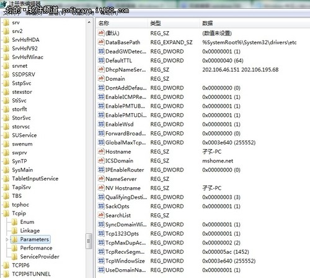Click the EnableWsd DWORD value icon
Viewport: 310px width, 278px height.
click(101, 124)
